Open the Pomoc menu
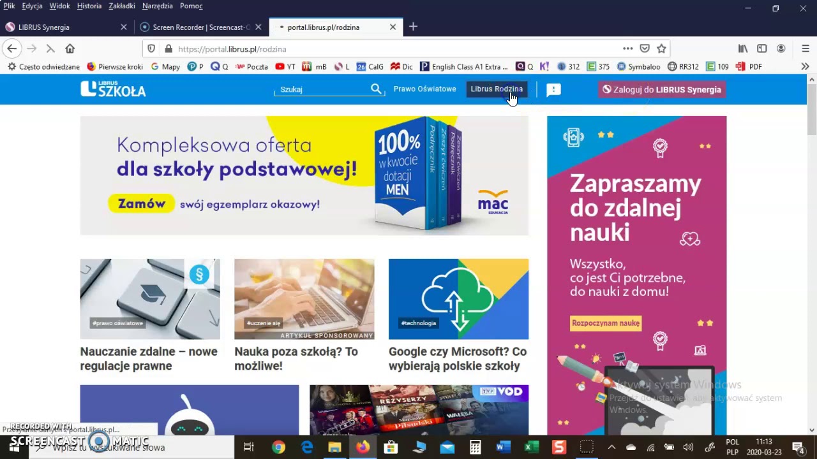817x459 pixels. click(x=191, y=6)
